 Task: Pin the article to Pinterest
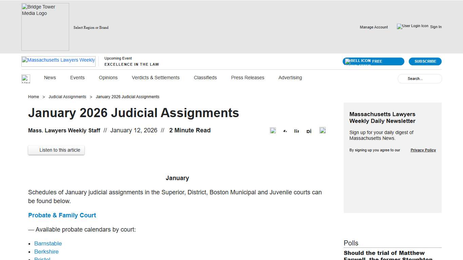309,131
